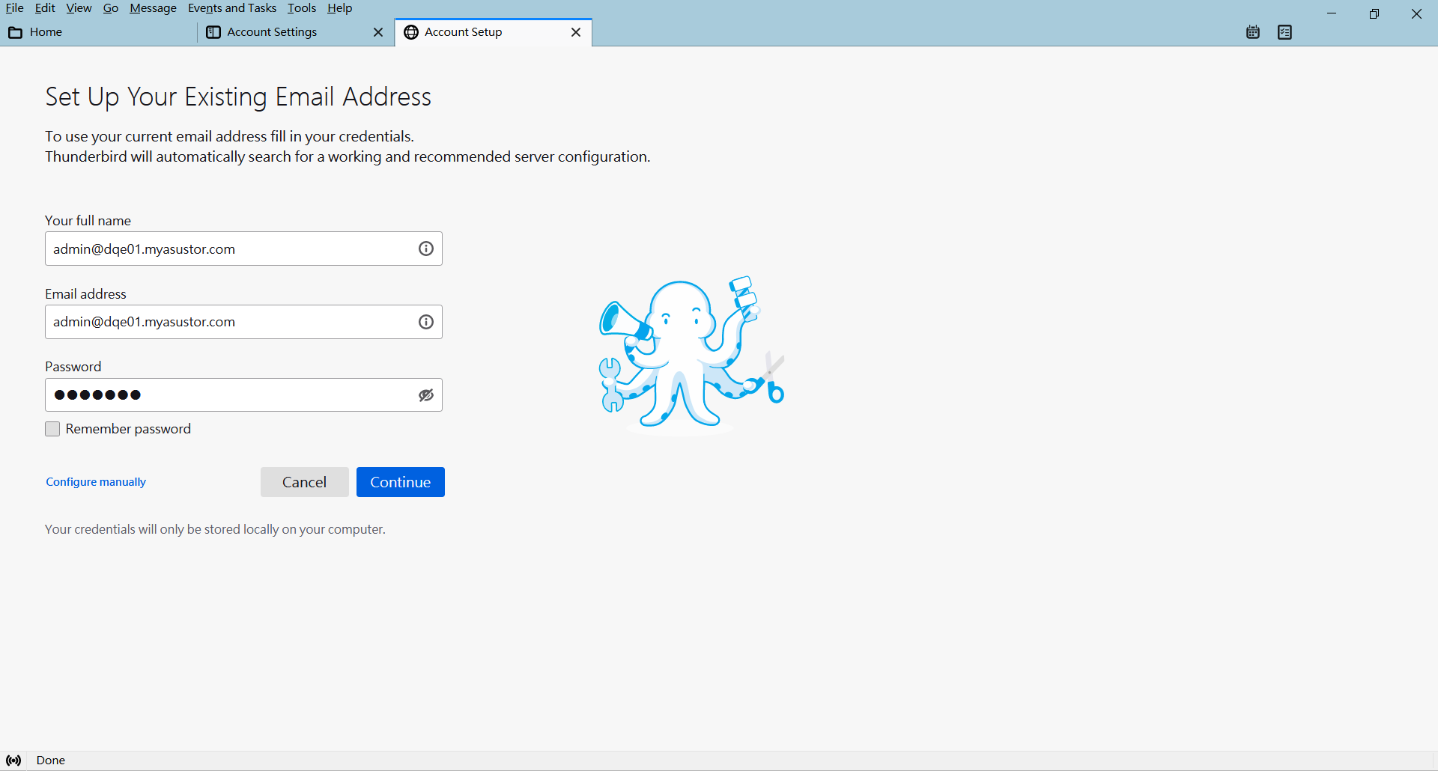Focus the Email address input field
This screenshot has width=1438, height=771.
[x=243, y=322]
